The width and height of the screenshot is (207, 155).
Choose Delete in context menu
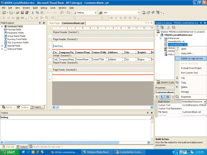pos(191,87)
